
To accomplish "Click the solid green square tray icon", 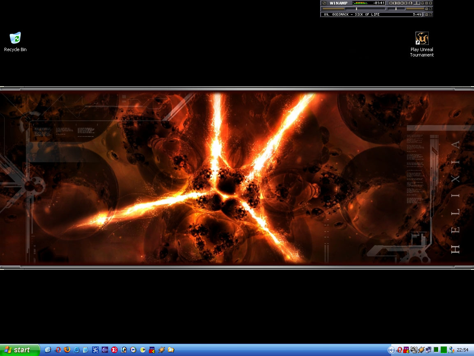I will point(444,350).
